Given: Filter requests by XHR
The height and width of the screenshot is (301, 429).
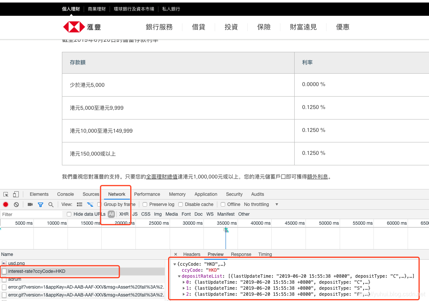Looking at the screenshot, I should (124, 214).
